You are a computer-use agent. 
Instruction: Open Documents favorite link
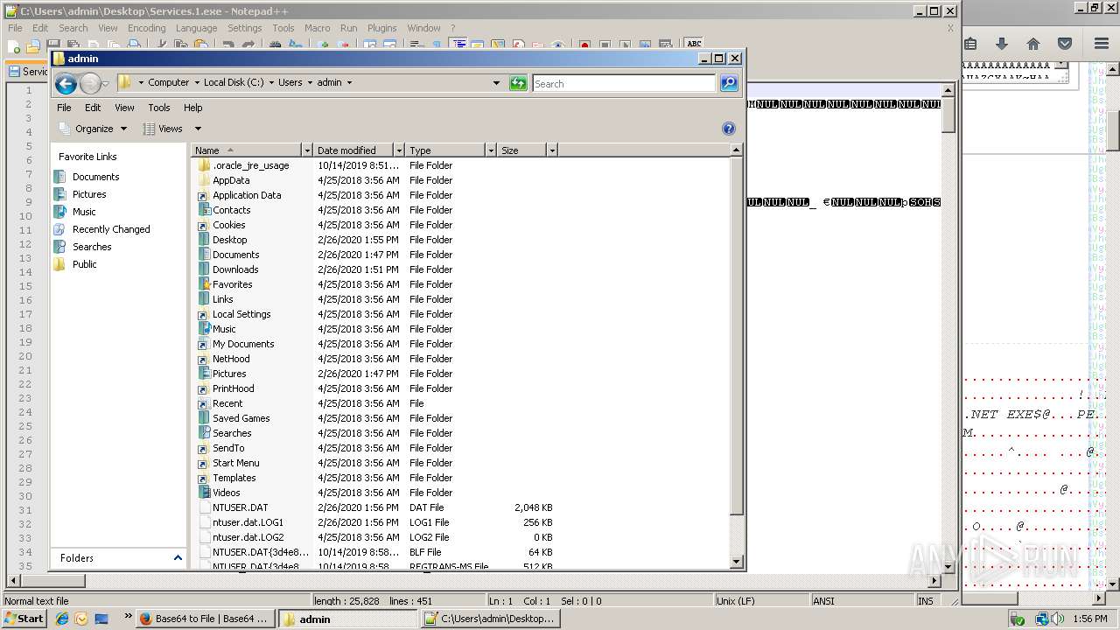coord(95,177)
